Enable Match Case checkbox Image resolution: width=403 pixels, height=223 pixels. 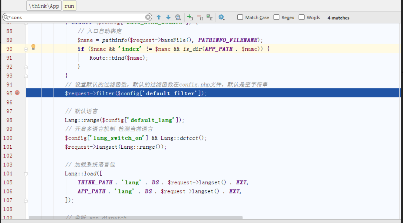point(240,17)
